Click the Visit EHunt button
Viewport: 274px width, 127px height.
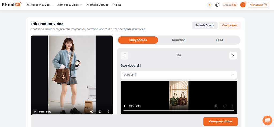[258, 5]
